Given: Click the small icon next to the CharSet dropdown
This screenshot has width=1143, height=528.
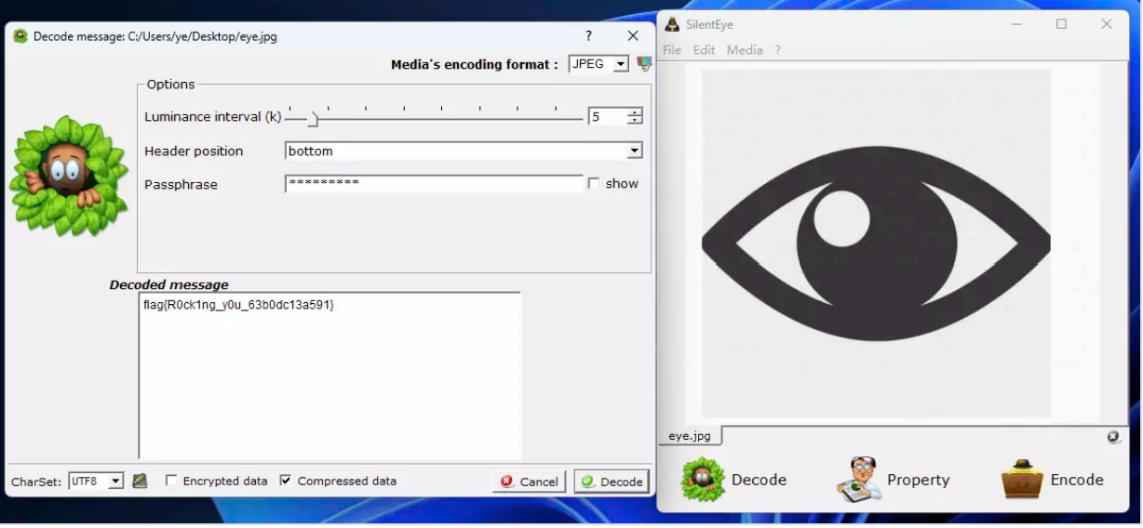Looking at the screenshot, I should (140, 481).
